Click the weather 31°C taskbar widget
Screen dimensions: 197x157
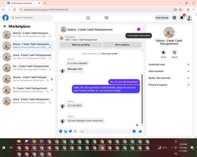tap(162, 148)
